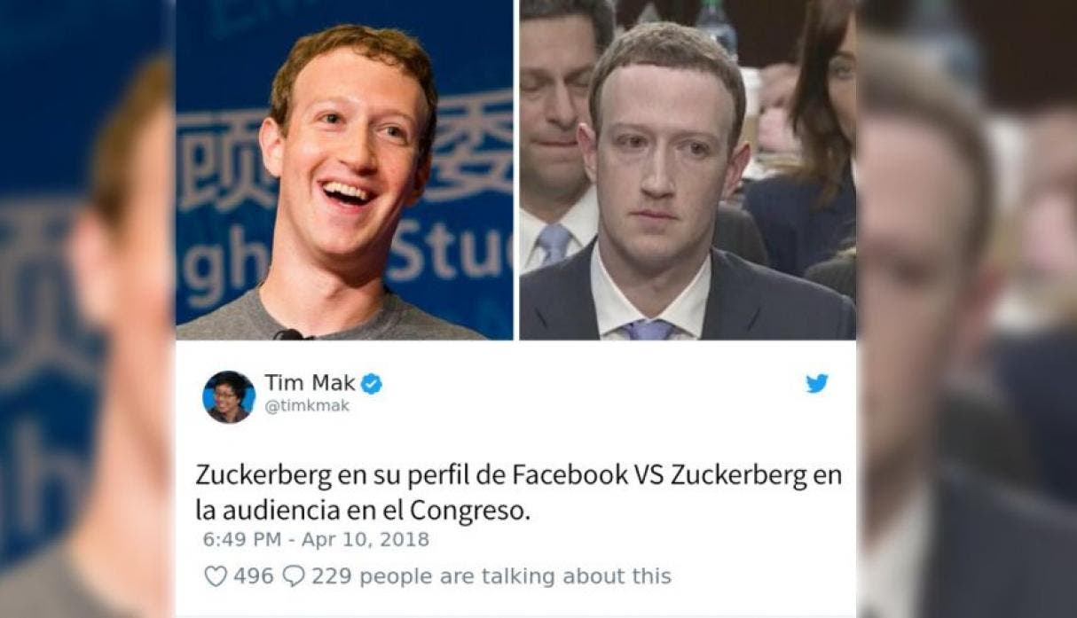This screenshot has height=618, width=1077.
Task: Click the water bottle behind the seated man
Action: point(717,25)
